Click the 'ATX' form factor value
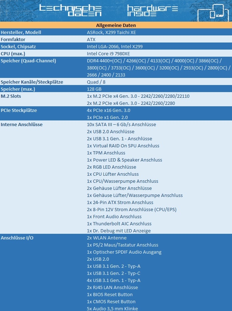This screenshot has height=311, width=232. pyautogui.click(x=91, y=39)
